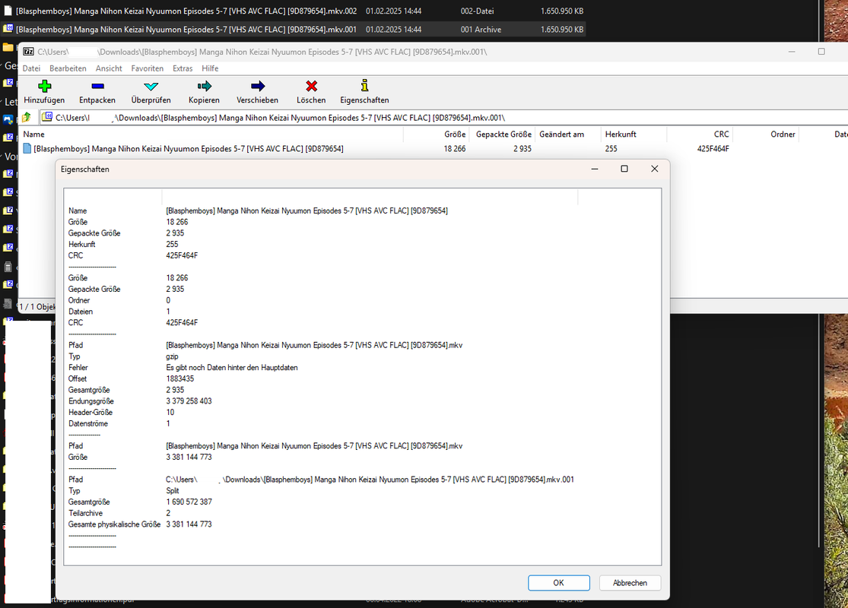Click the Löschen red X icon
848x608 pixels.
pyautogui.click(x=311, y=86)
